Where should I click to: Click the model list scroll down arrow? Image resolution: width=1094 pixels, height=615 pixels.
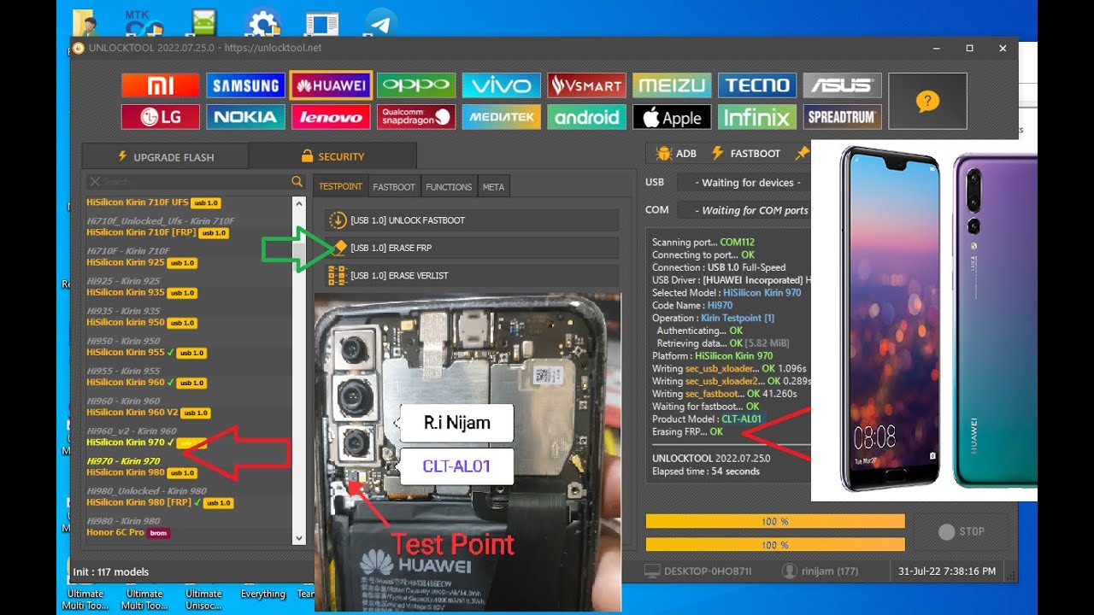pos(298,538)
